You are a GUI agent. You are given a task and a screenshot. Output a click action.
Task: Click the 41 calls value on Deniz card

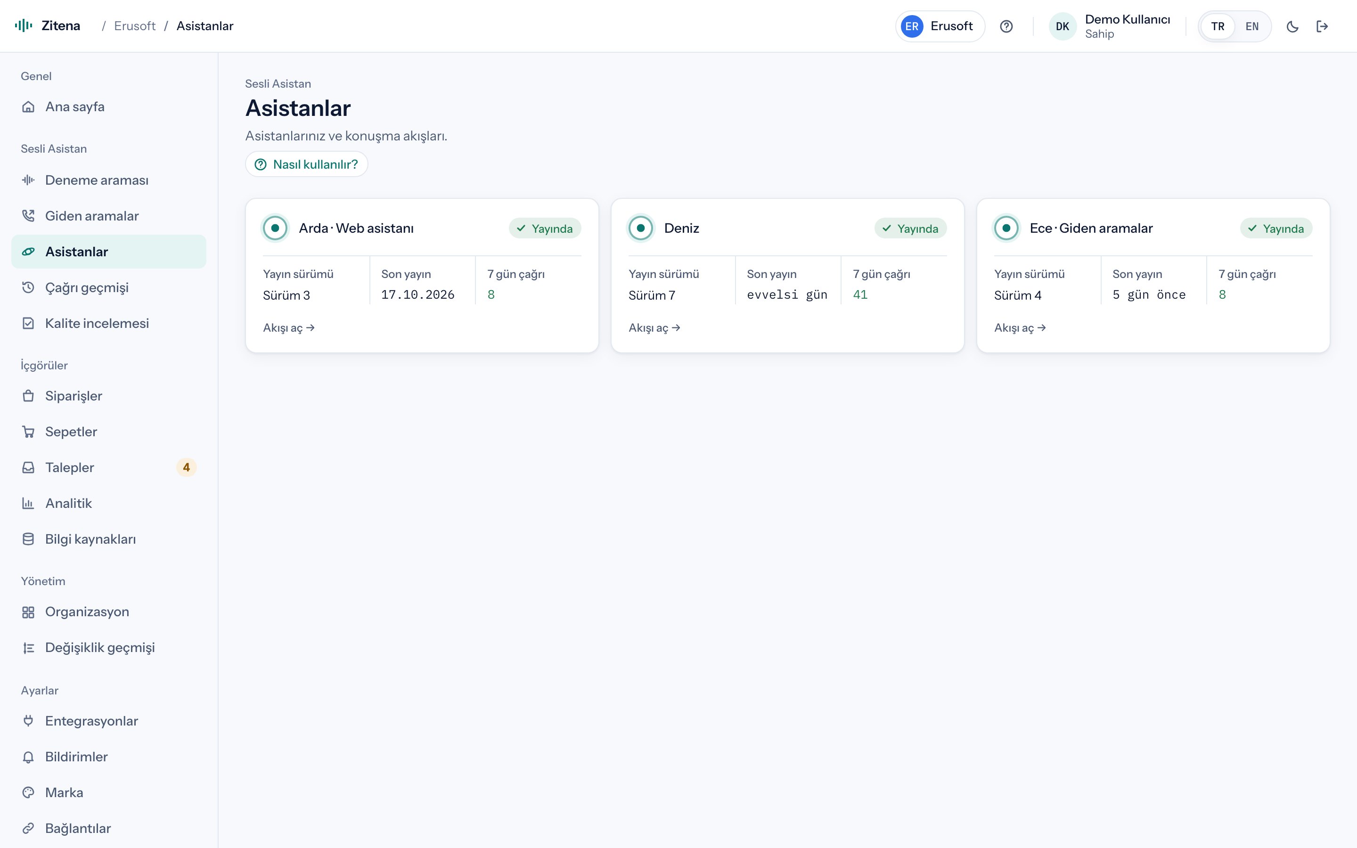(x=860, y=295)
